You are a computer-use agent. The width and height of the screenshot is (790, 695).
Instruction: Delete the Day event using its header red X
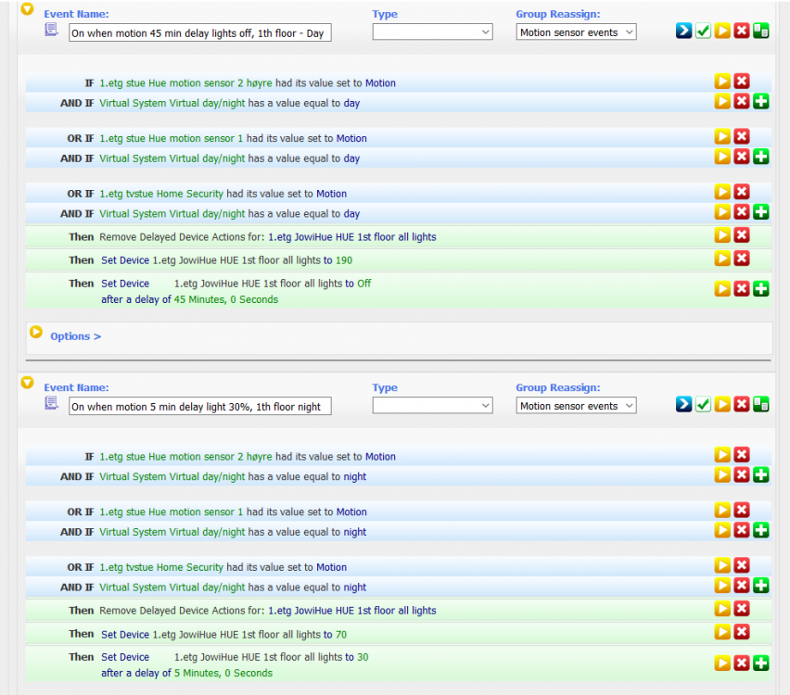[741, 32]
